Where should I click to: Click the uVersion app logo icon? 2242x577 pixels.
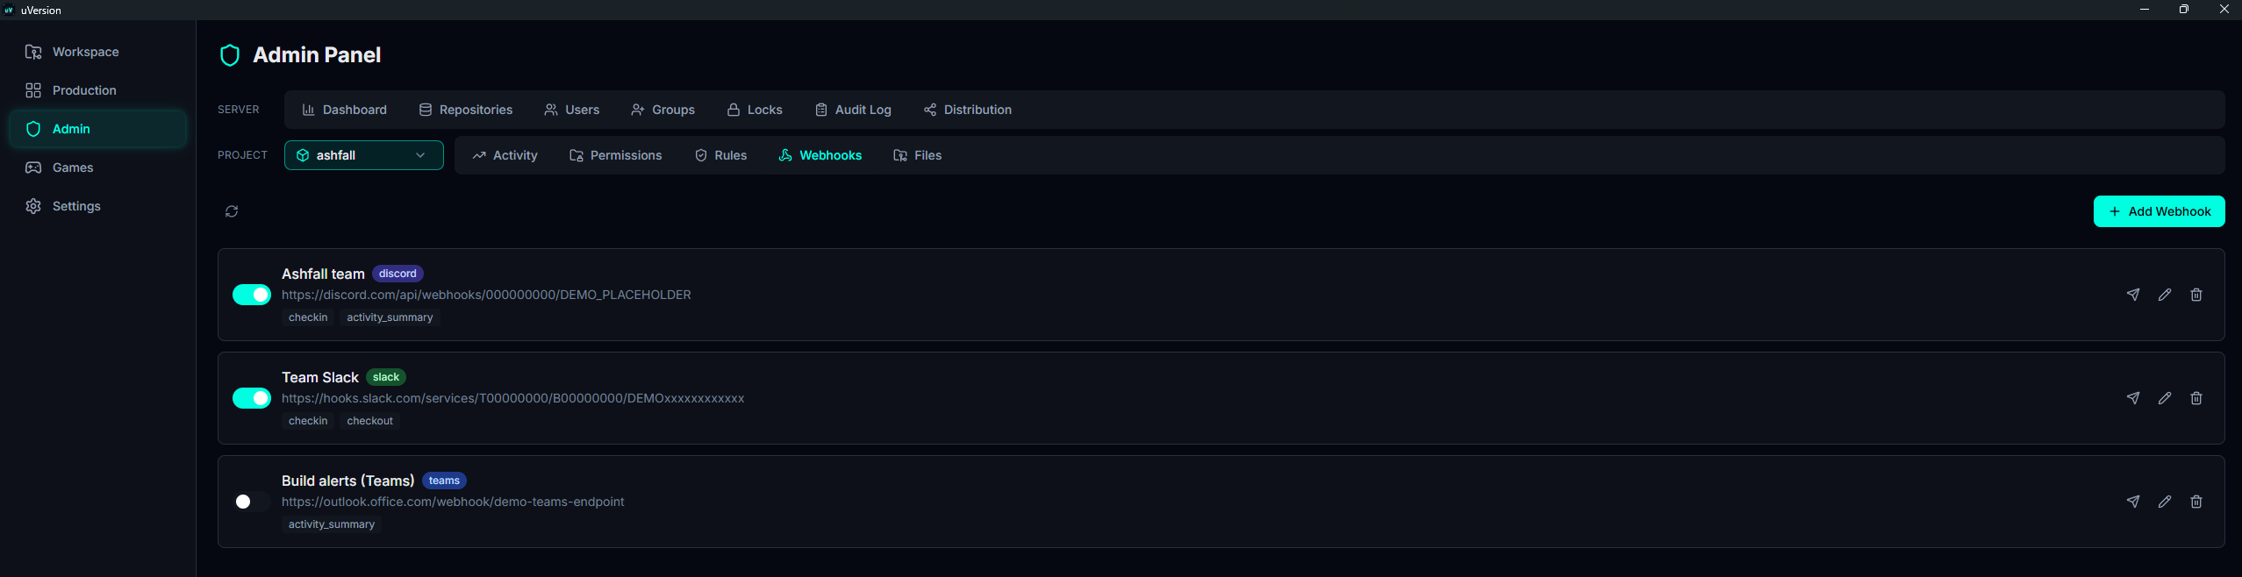(x=9, y=10)
